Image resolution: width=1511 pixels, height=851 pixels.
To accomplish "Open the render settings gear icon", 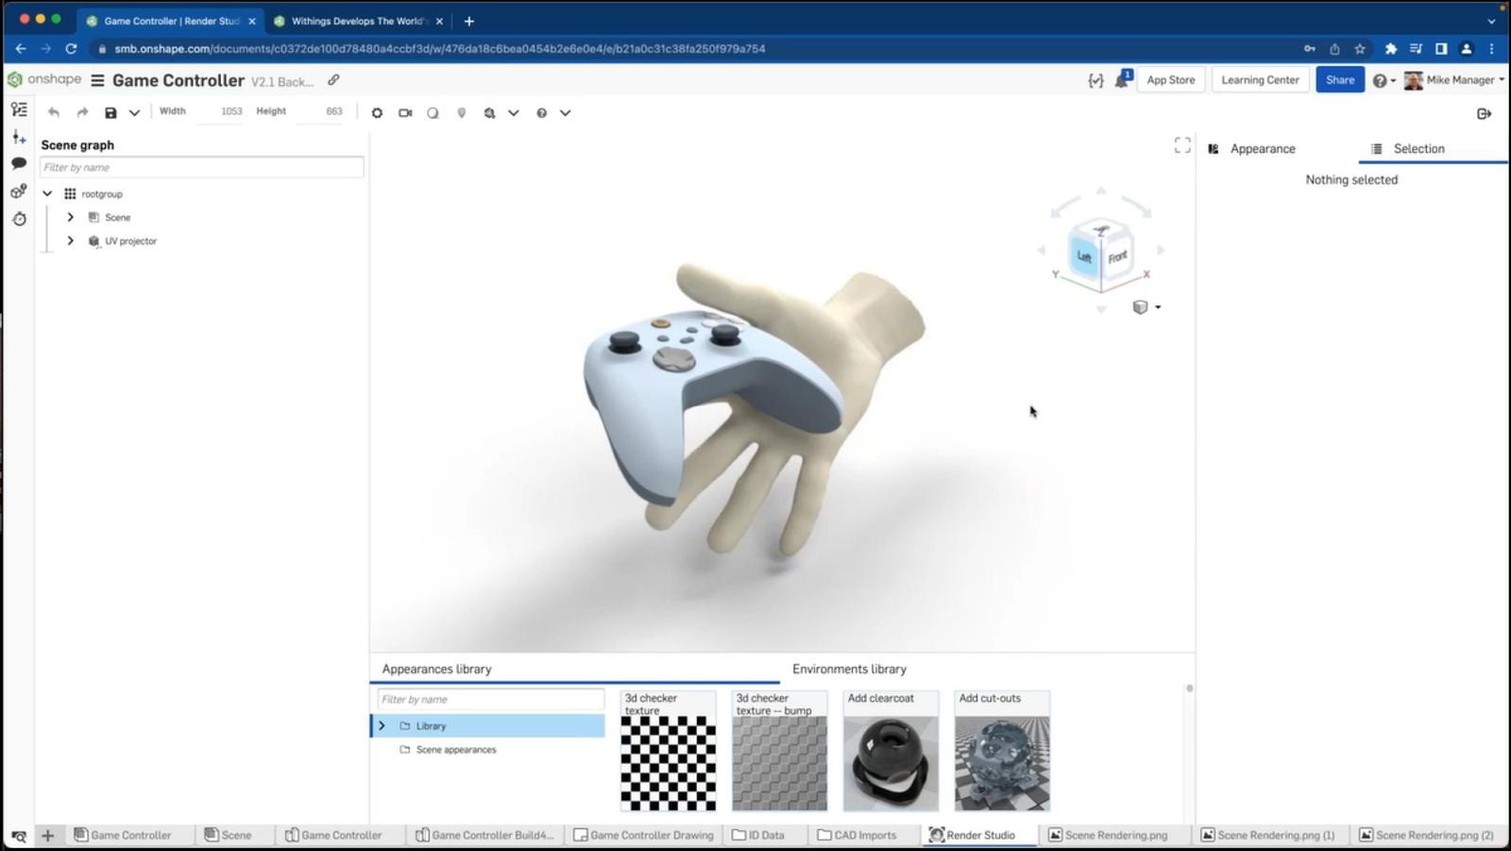I will tap(377, 112).
